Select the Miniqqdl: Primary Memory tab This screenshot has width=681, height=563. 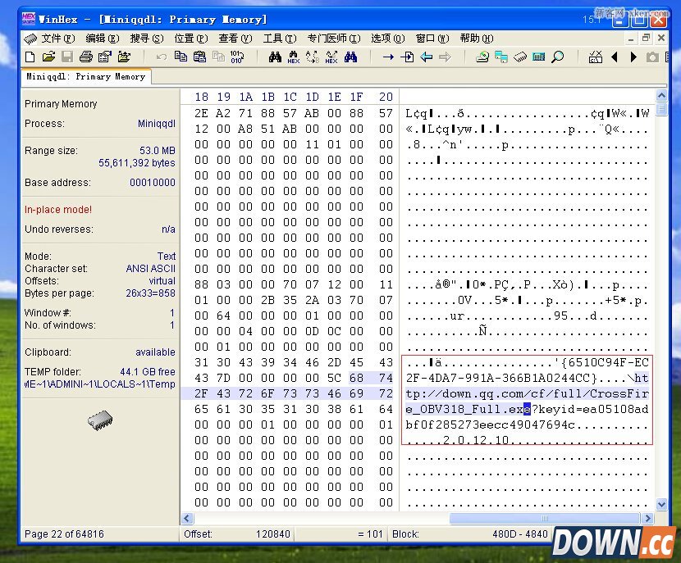coord(85,76)
